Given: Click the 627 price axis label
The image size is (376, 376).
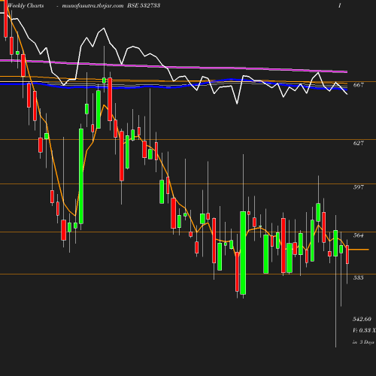Looking at the screenshot, I should [x=359, y=143].
